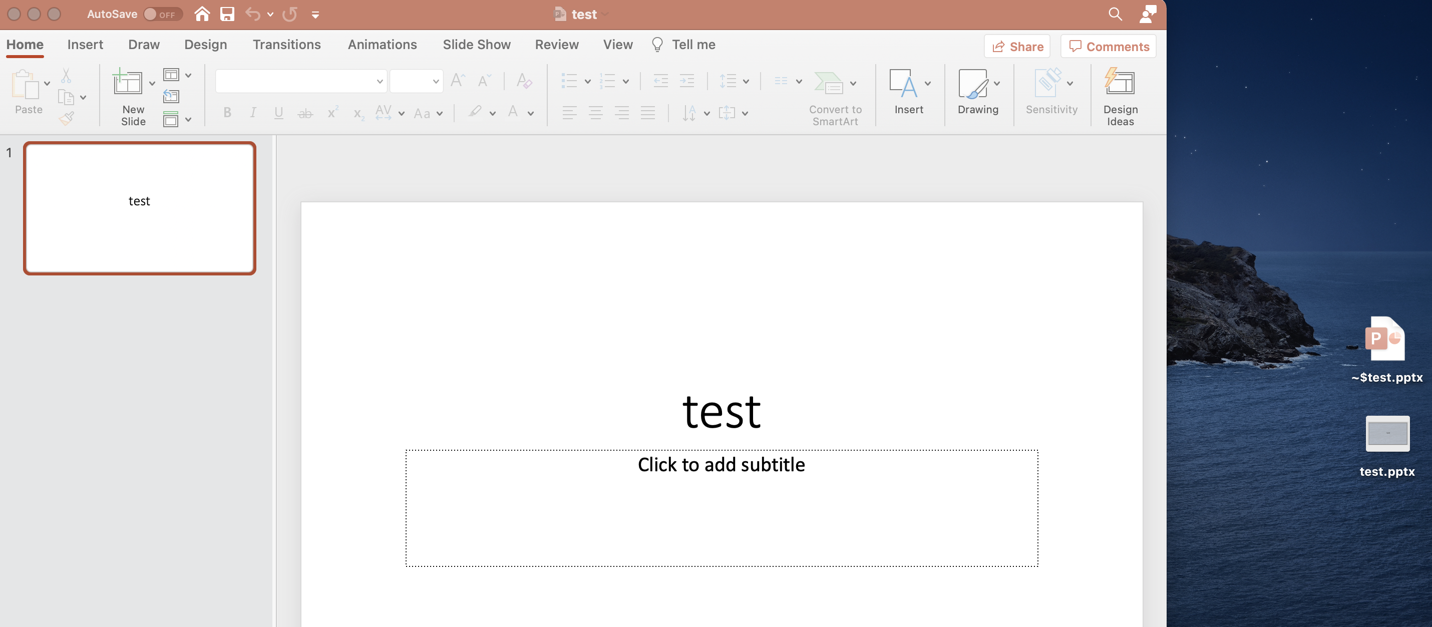Screen dimensions: 1432x627
Task: Add a New Slide
Action: pyautogui.click(x=133, y=98)
